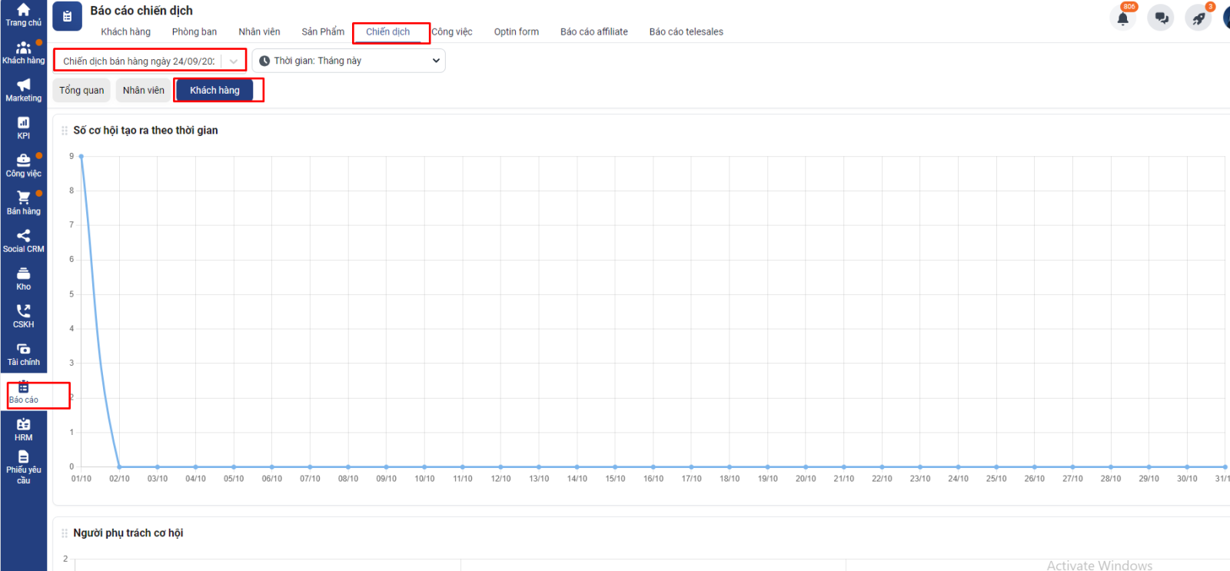Image resolution: width=1230 pixels, height=571 pixels.
Task: Open Bán hàng shopping cart icon
Action: click(x=23, y=203)
